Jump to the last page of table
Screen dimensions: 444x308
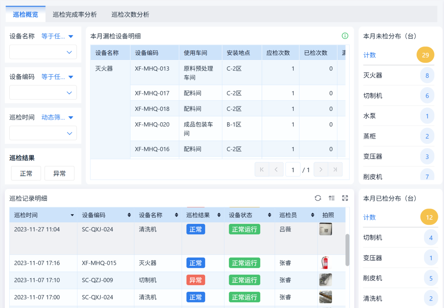pos(335,170)
